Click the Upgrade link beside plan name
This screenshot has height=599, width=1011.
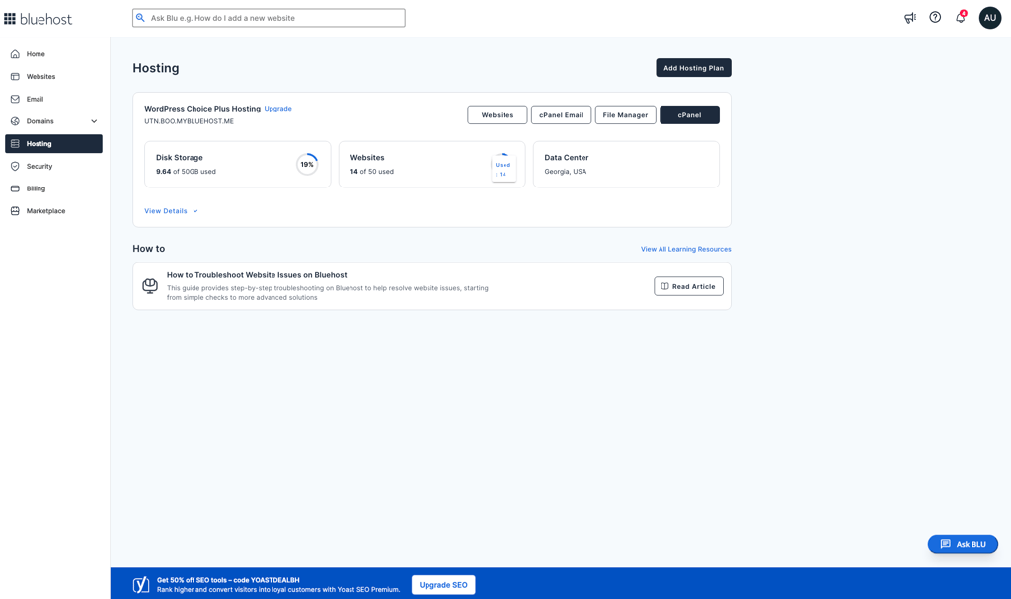click(x=277, y=109)
